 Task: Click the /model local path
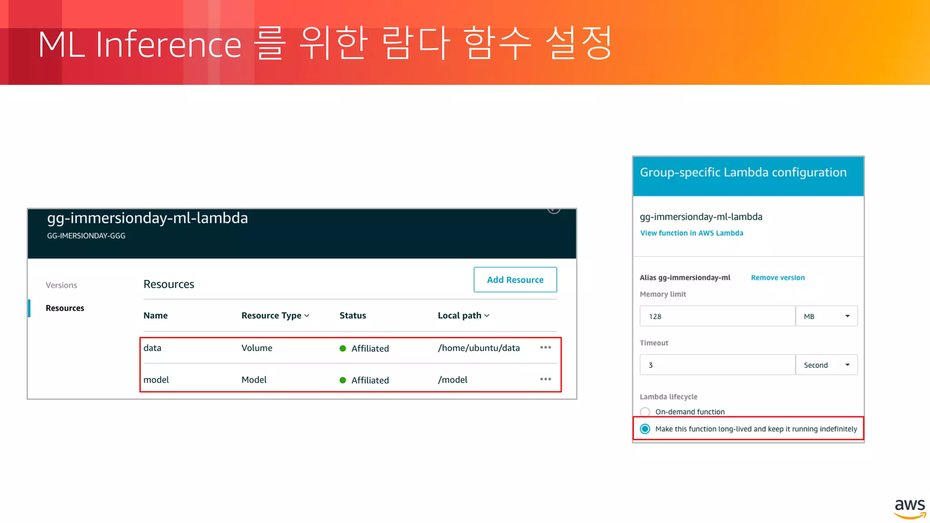pos(452,380)
